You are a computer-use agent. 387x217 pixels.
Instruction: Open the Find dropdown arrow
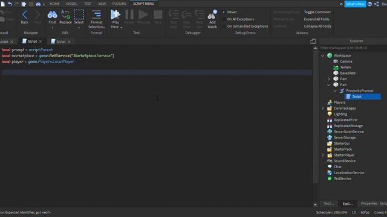click(x=52, y=28)
